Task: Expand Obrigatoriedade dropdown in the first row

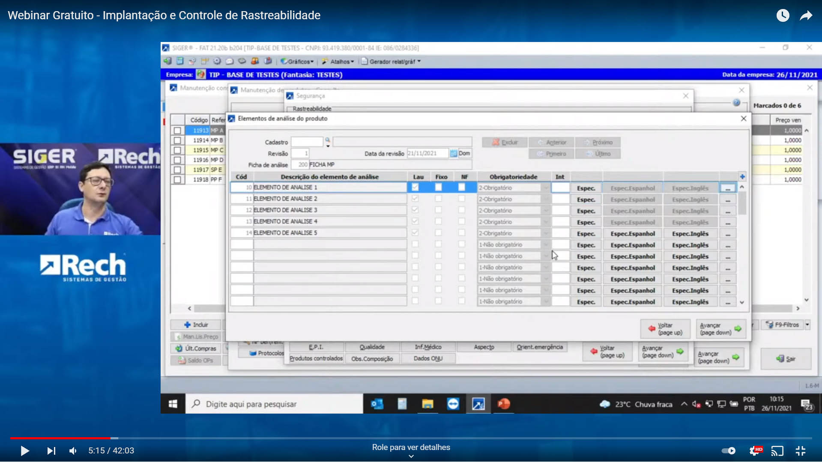Action: [545, 188]
